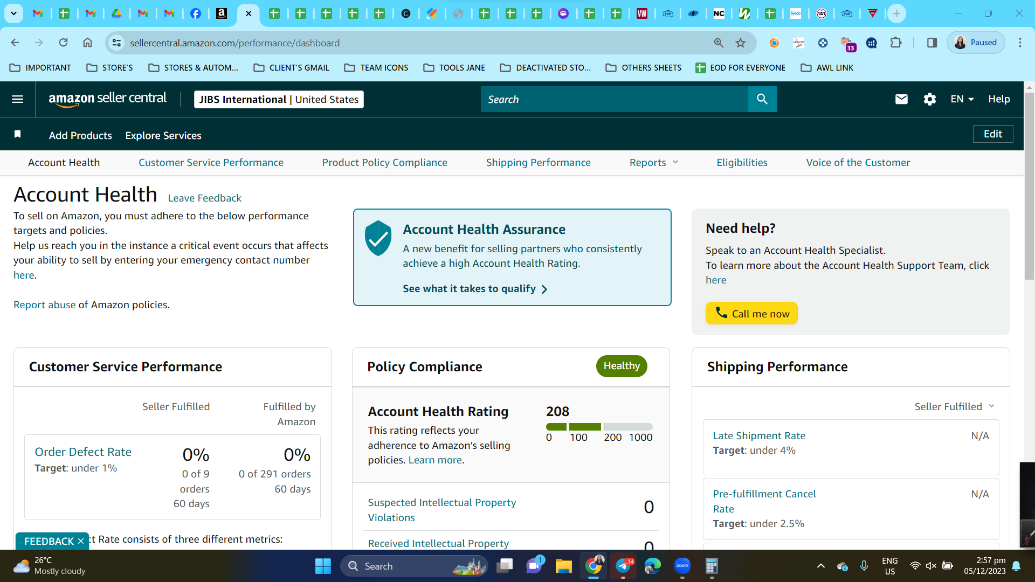Image resolution: width=1035 pixels, height=582 pixels.
Task: Open the browser home page
Action: click(87, 43)
